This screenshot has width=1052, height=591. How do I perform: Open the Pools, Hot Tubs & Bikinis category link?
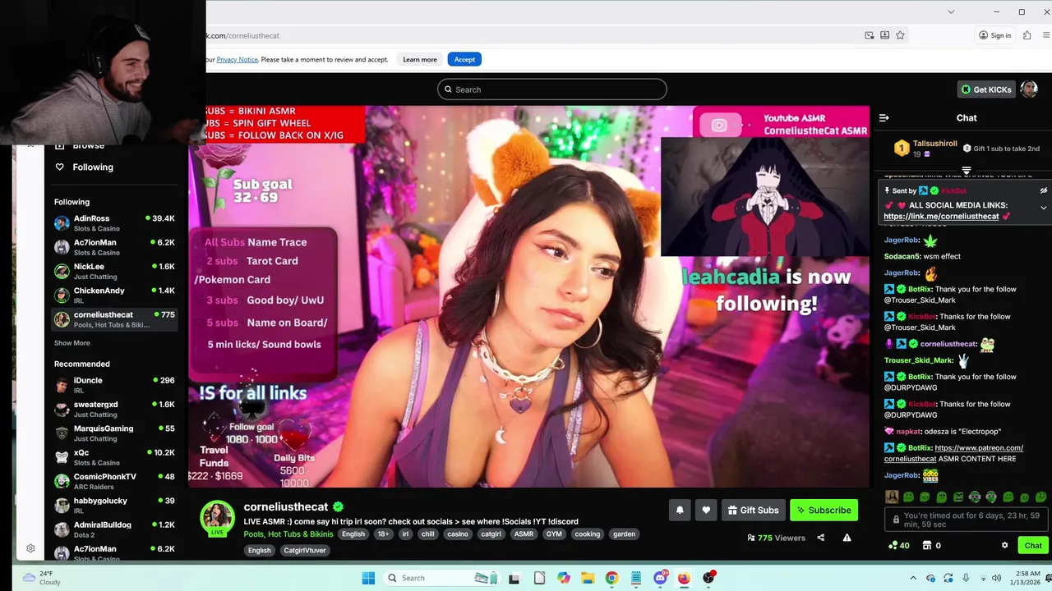(x=288, y=534)
